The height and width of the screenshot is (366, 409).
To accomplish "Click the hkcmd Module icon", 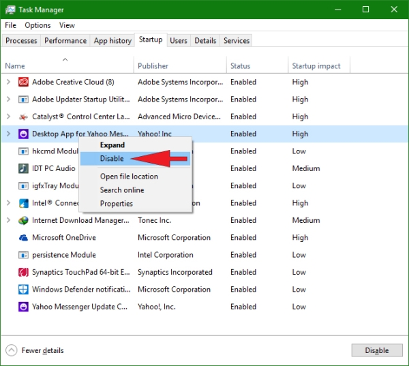I will (x=23, y=151).
